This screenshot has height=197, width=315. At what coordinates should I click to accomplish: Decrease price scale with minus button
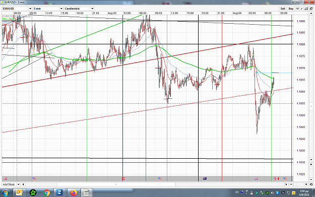point(311,179)
